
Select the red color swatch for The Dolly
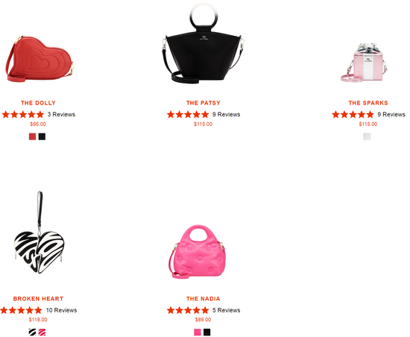point(32,136)
